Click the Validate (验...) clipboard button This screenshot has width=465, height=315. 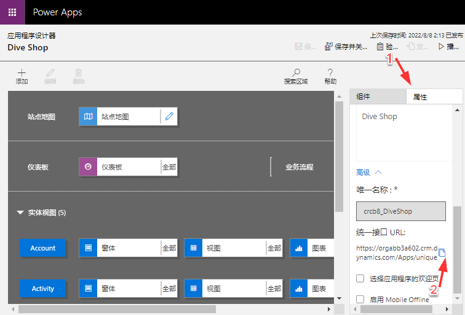(387, 47)
